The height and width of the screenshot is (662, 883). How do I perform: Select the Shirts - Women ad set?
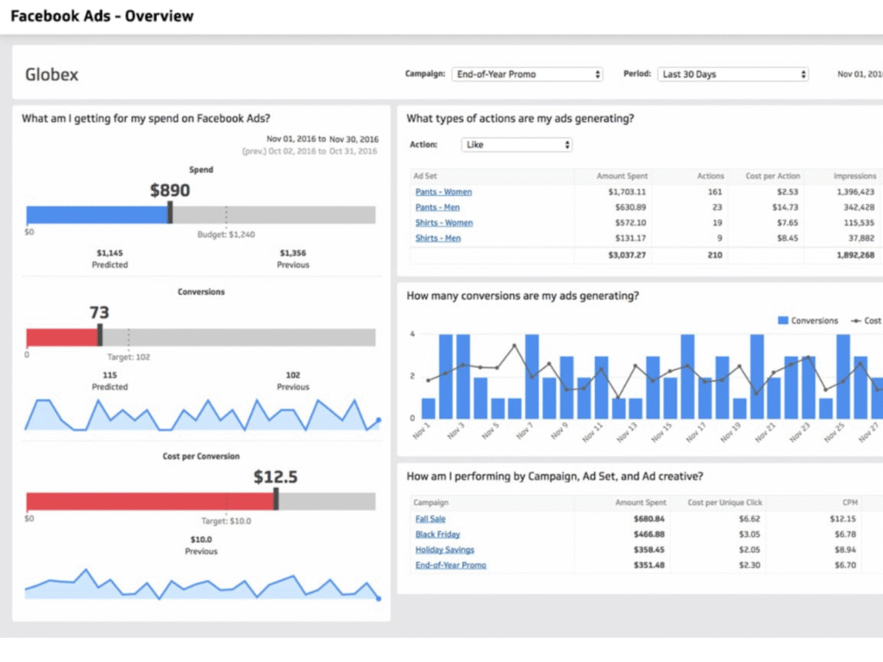pyautogui.click(x=444, y=223)
